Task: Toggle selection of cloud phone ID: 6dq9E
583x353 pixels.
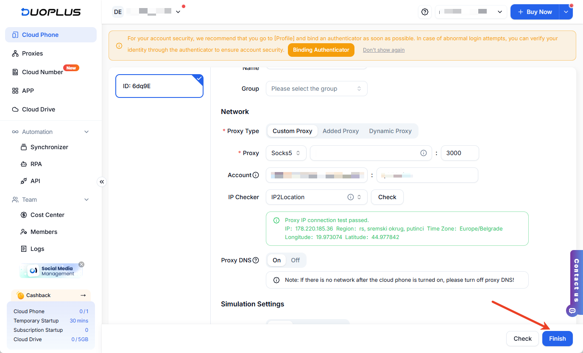Action: click(159, 86)
